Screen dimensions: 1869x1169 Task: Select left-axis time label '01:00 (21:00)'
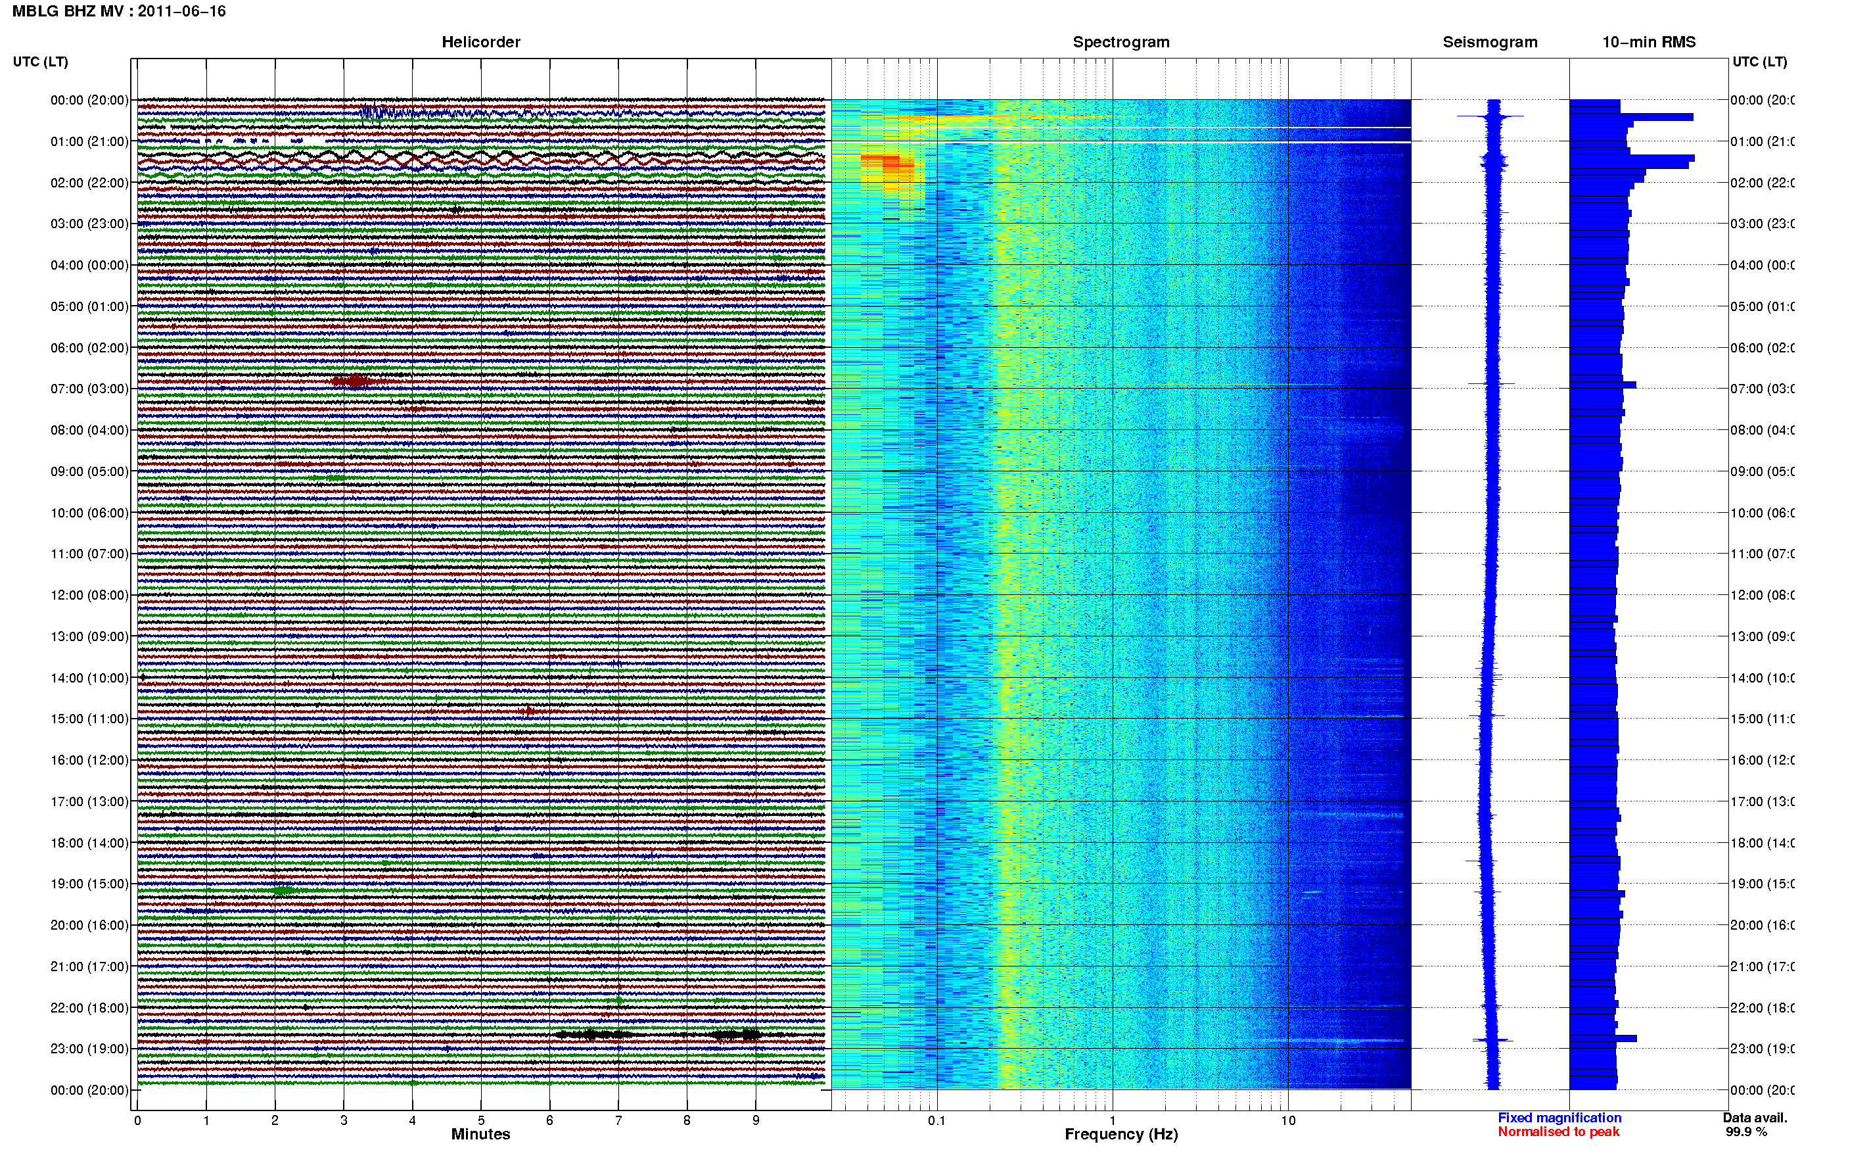(x=89, y=141)
